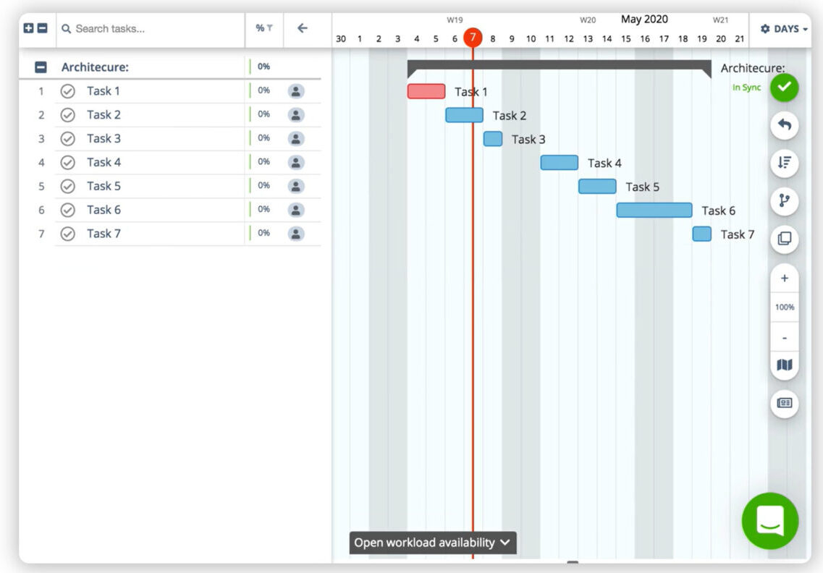Screen dimensions: 823x573
Task: Open the DAYS timescale dropdown
Action: click(784, 29)
